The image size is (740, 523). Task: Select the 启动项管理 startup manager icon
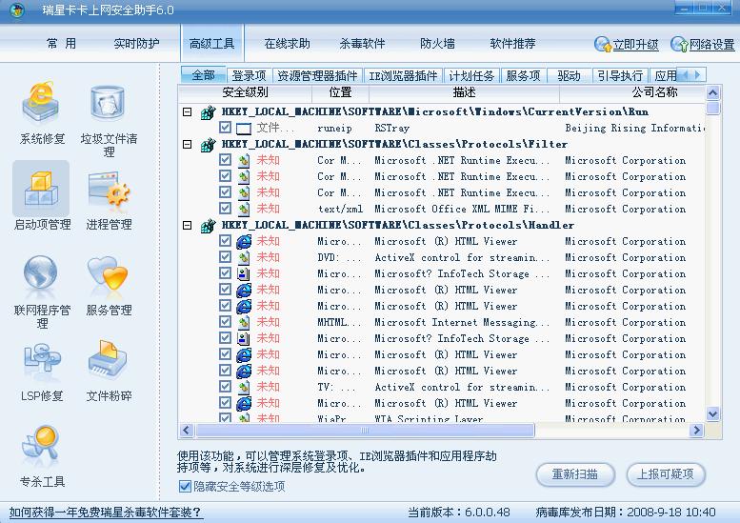pos(41,188)
